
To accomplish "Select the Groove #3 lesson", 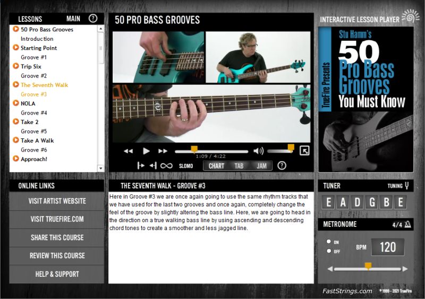I will click(x=33, y=94).
